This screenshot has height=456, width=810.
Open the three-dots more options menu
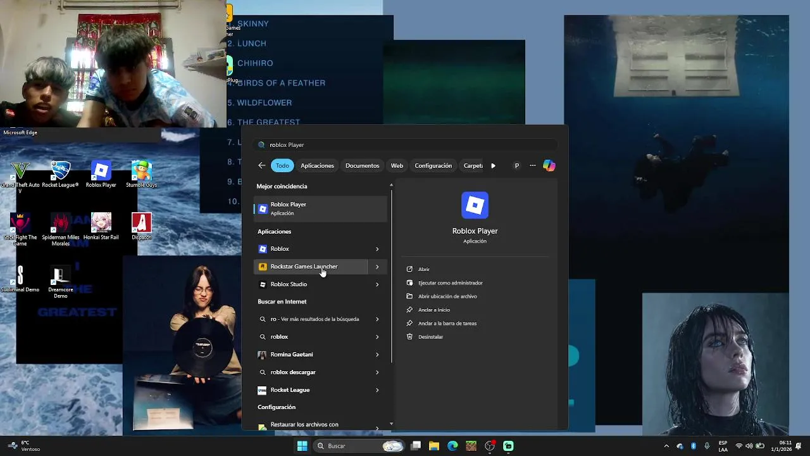pos(533,165)
